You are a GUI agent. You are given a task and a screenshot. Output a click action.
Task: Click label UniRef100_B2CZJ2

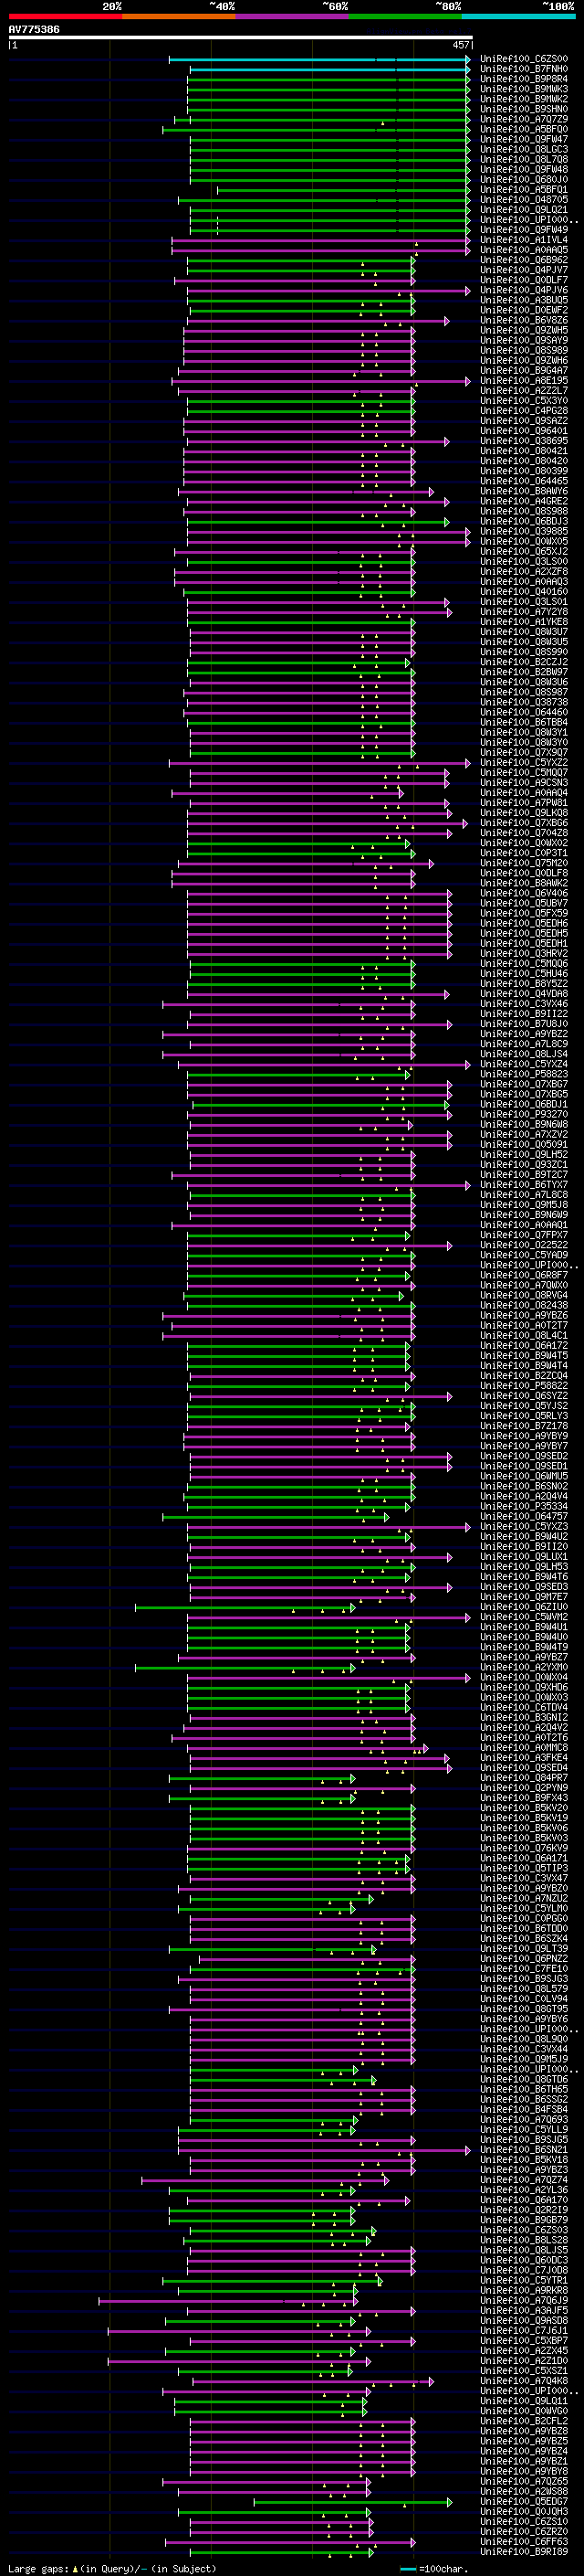pos(523,662)
